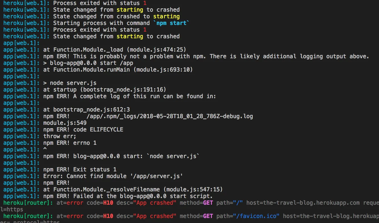This screenshot has height=223, width=379.
Task: Click the "> node server.js" line
Action: [x=70, y=83]
